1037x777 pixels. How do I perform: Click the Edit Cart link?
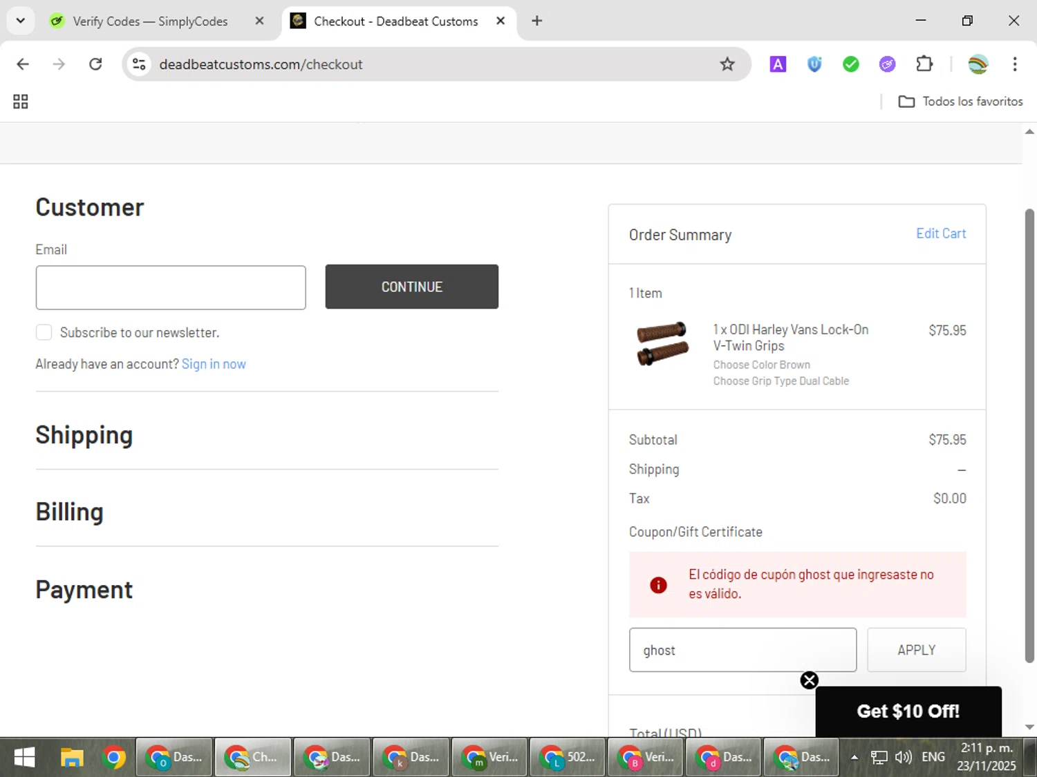[941, 233]
